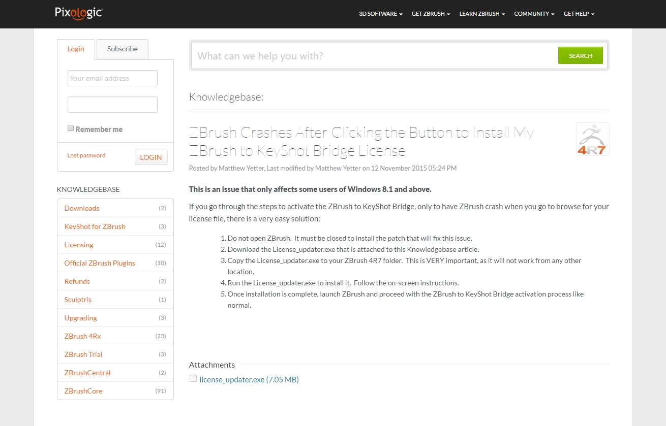
Task: Open the ZBrush 4R7 thumbnail image
Action: (592, 139)
